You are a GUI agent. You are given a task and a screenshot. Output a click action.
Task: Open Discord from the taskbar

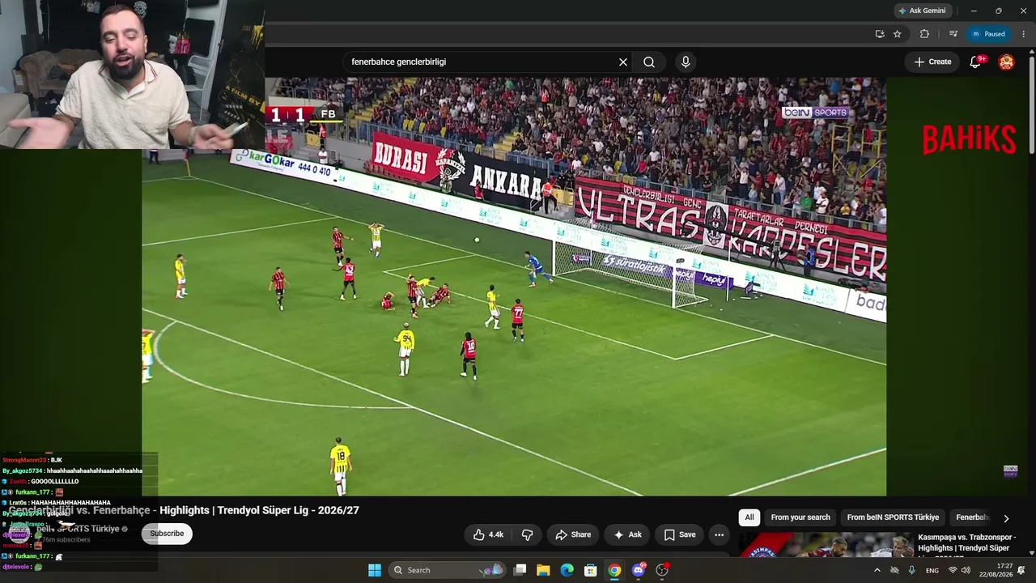pyautogui.click(x=639, y=570)
